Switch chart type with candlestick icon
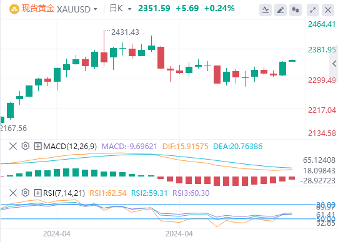The width and height of the screenshot is (338, 242). [296, 10]
